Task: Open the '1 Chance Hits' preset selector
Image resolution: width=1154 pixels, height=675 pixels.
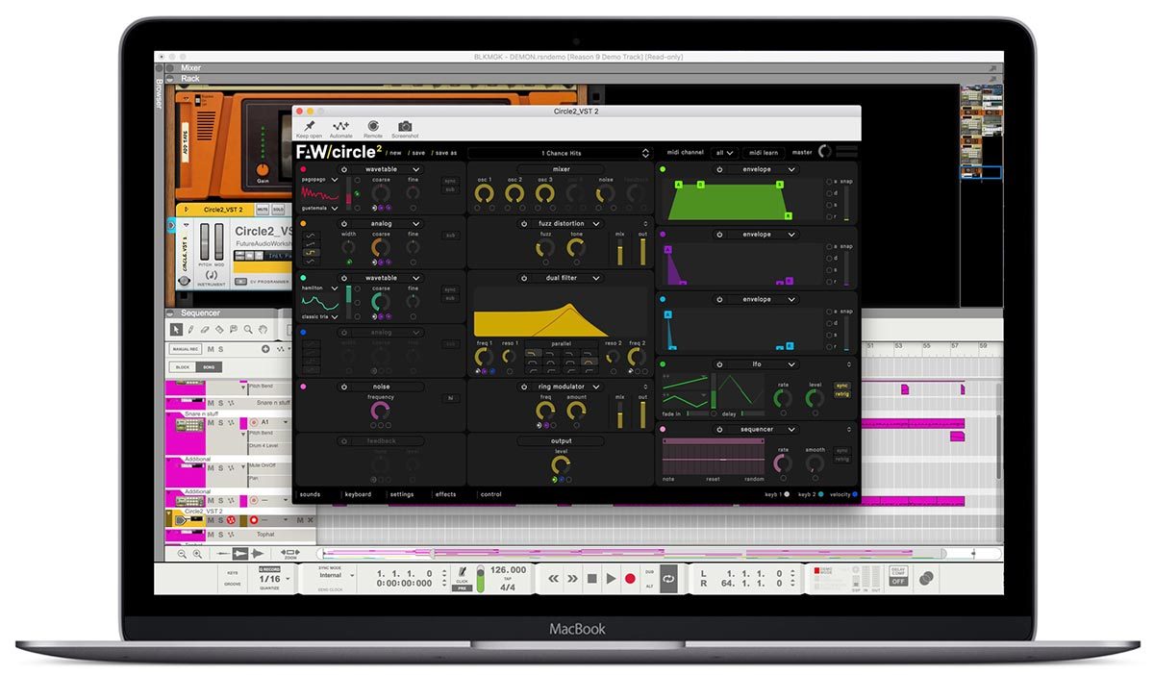Action: tap(561, 153)
